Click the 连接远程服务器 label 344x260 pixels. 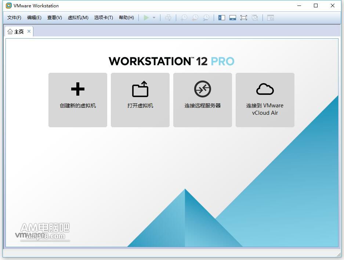(203, 106)
